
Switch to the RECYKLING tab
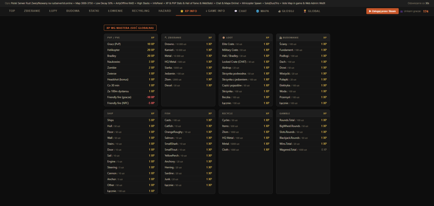pos(141,11)
